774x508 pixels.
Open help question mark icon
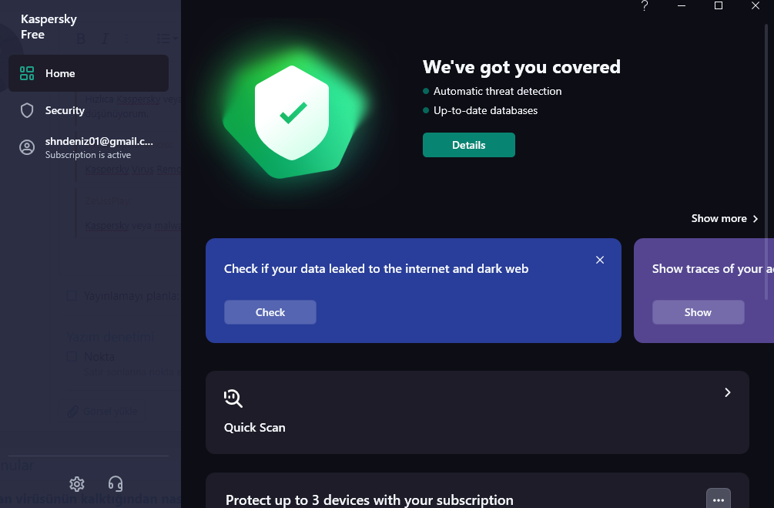point(645,6)
